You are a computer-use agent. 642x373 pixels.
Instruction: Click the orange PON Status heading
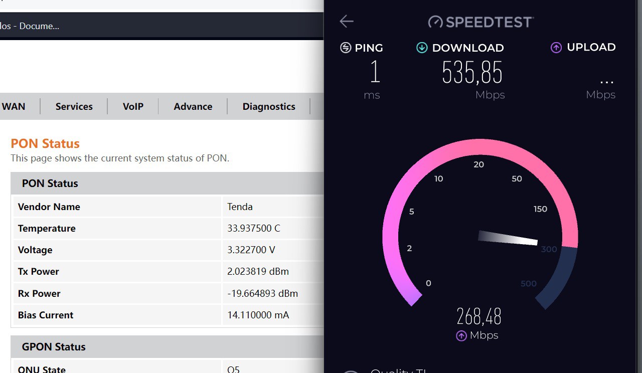tap(45, 143)
